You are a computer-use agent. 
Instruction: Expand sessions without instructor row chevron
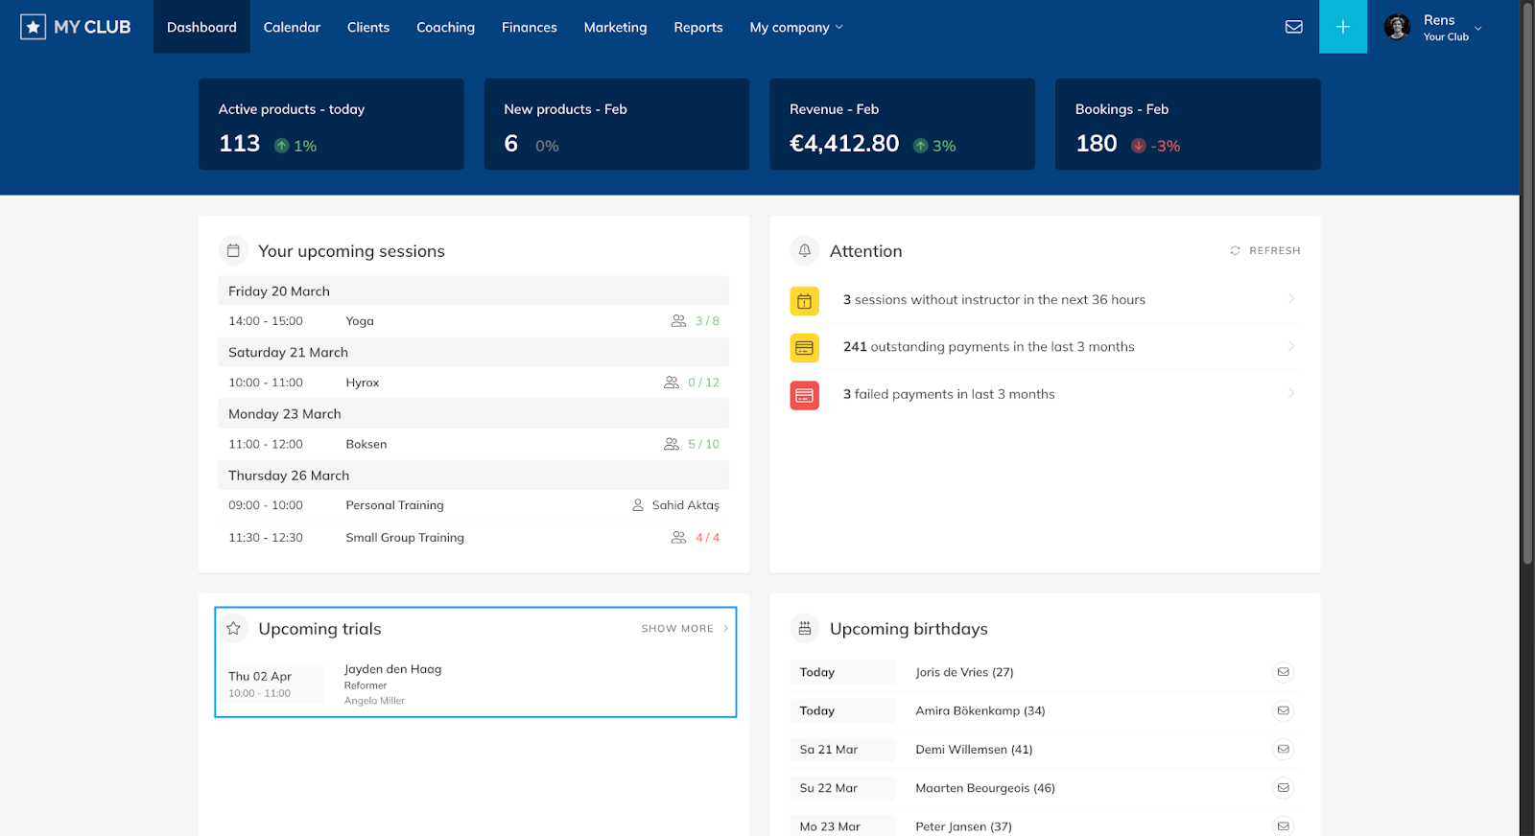pyautogui.click(x=1290, y=299)
